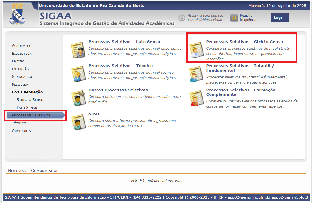Select Stricto Sensu submenu item
The height and width of the screenshot is (203, 312).
(x=30, y=100)
